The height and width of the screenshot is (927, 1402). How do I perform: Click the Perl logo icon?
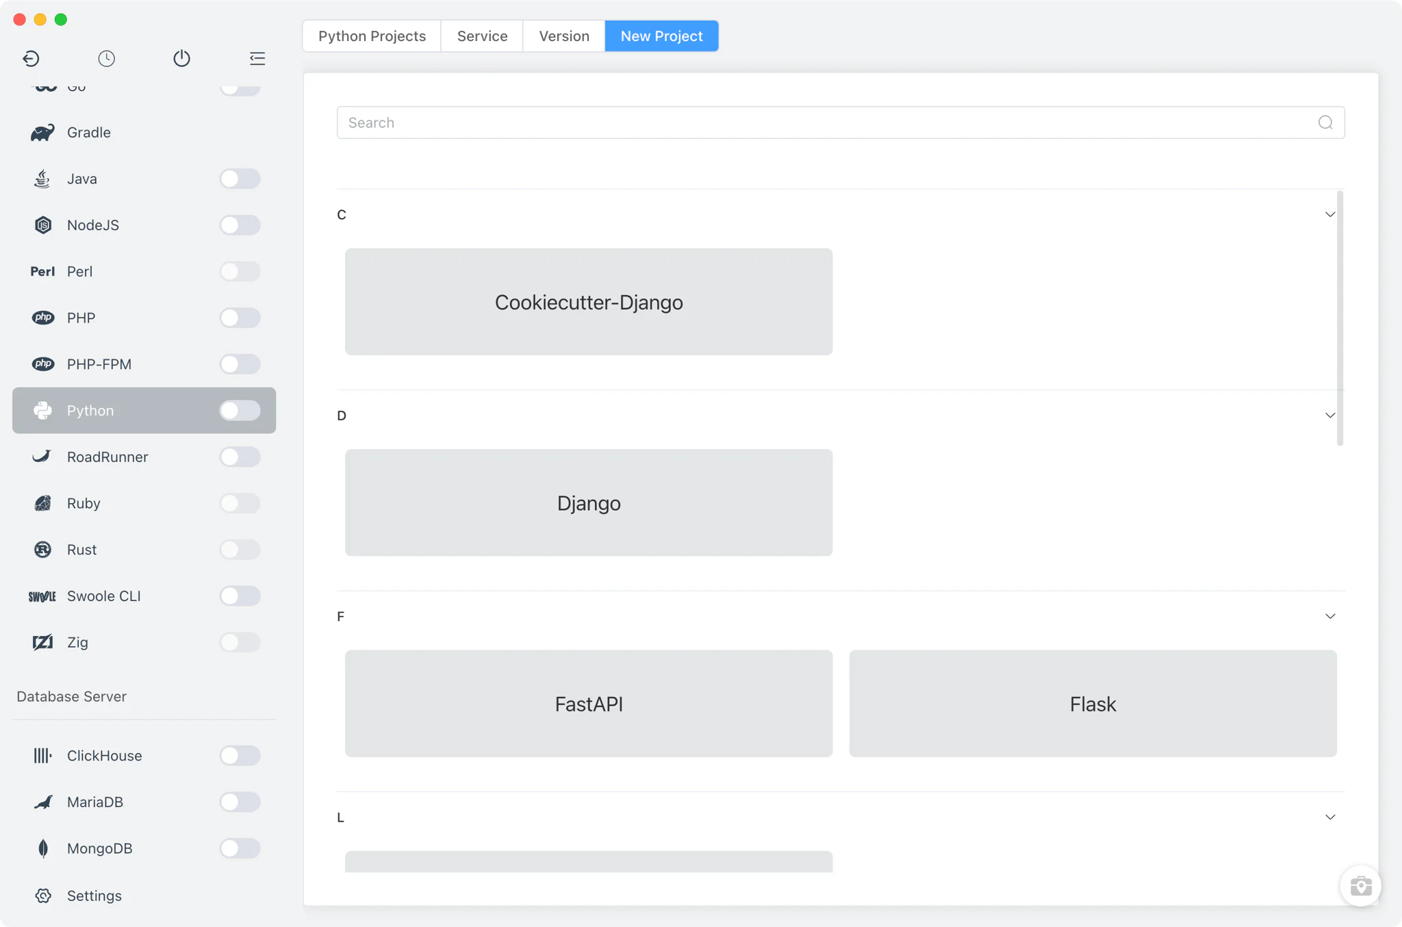tap(42, 272)
